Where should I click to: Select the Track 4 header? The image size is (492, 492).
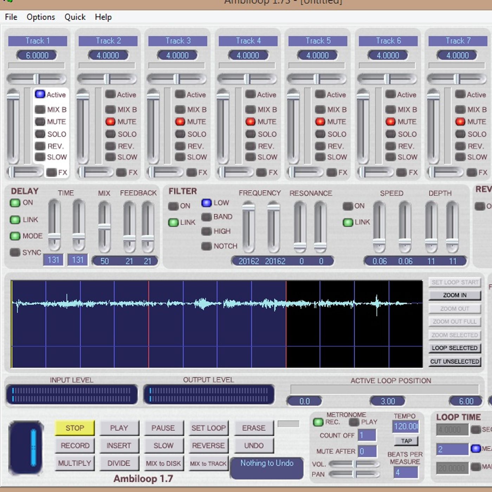[x=248, y=41]
